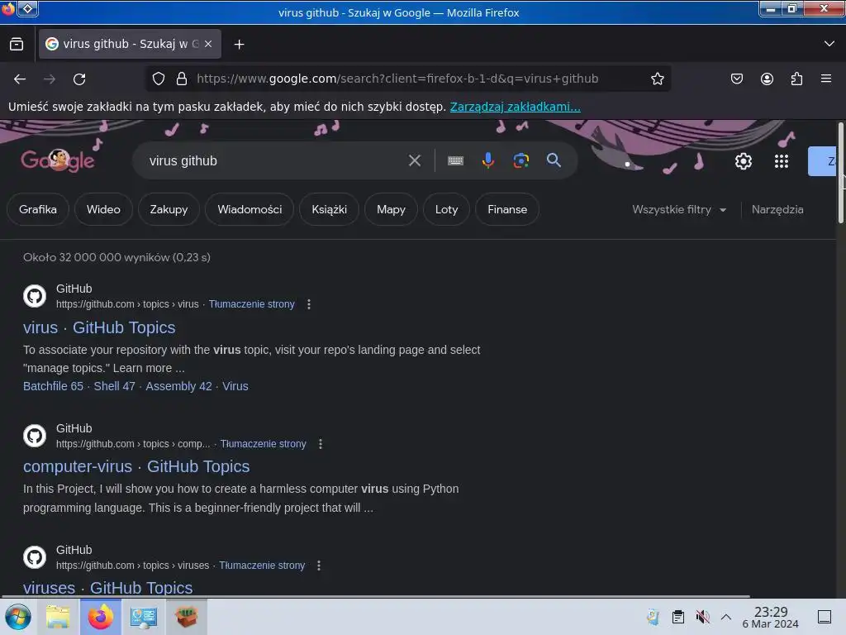Open Firefox View recent browsing icon
Image resolution: width=846 pixels, height=635 pixels.
(17, 45)
